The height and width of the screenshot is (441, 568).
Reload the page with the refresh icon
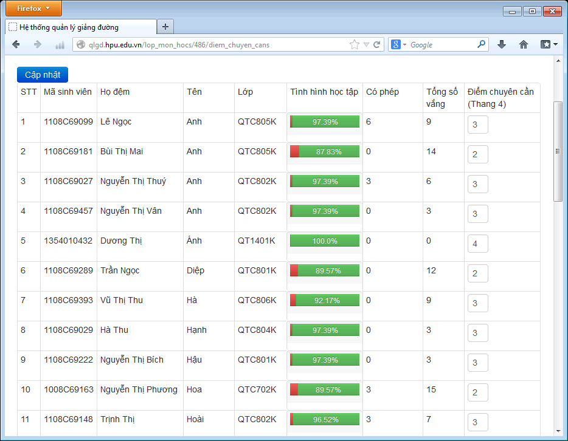[377, 44]
